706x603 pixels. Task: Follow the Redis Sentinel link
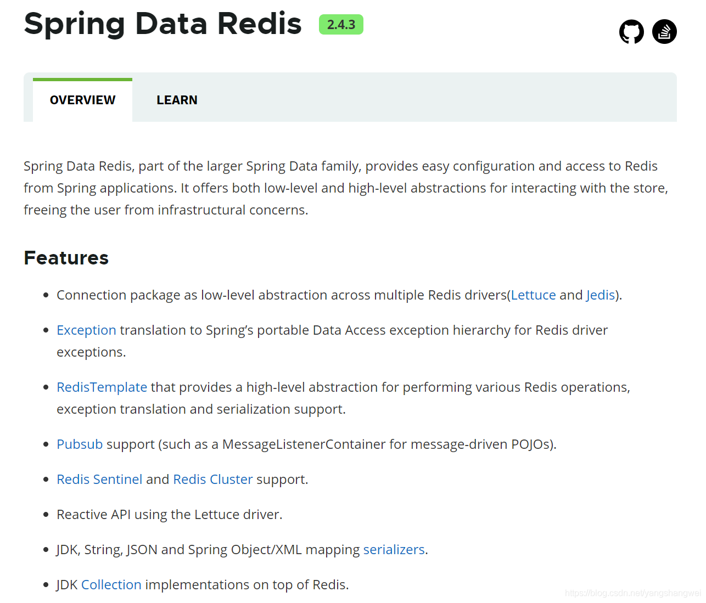[99, 480]
